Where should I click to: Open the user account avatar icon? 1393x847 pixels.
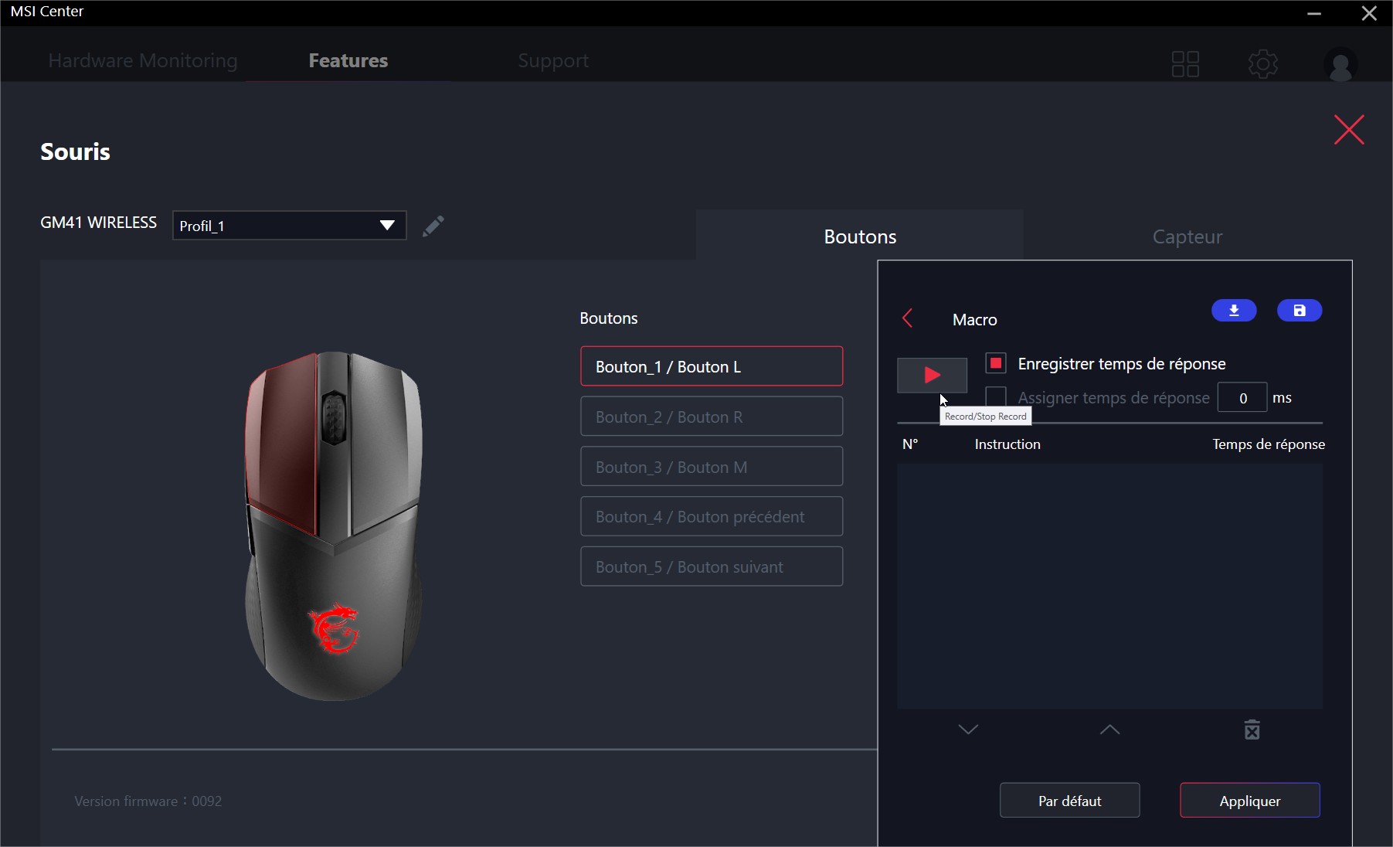pos(1340,63)
